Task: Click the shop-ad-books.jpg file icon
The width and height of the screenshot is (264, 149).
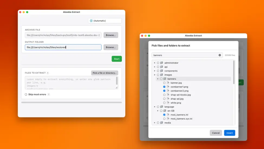Action: (168, 95)
